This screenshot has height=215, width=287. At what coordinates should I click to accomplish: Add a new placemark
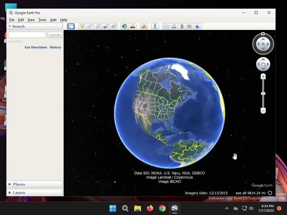pos(82,26)
